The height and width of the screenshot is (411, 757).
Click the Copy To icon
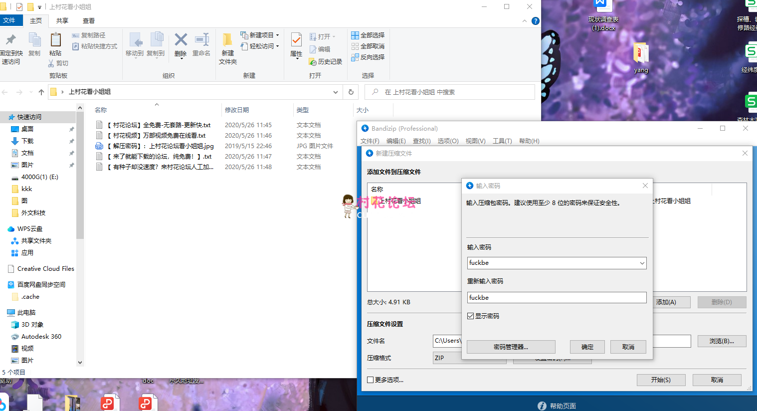pyautogui.click(x=156, y=40)
